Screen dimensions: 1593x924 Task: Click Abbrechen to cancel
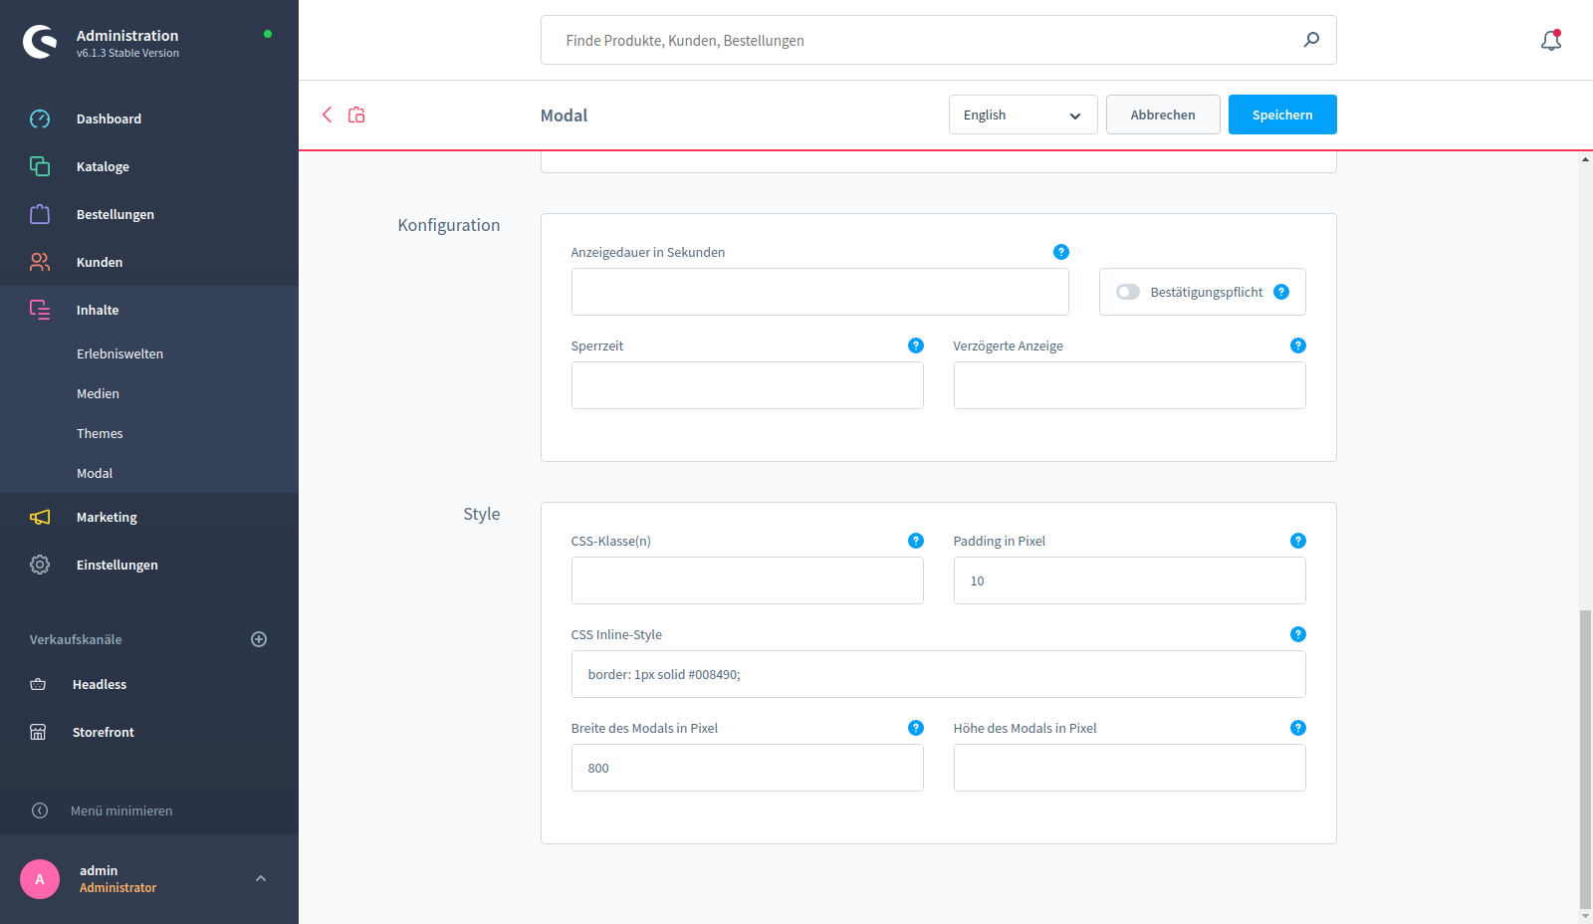[x=1162, y=115]
